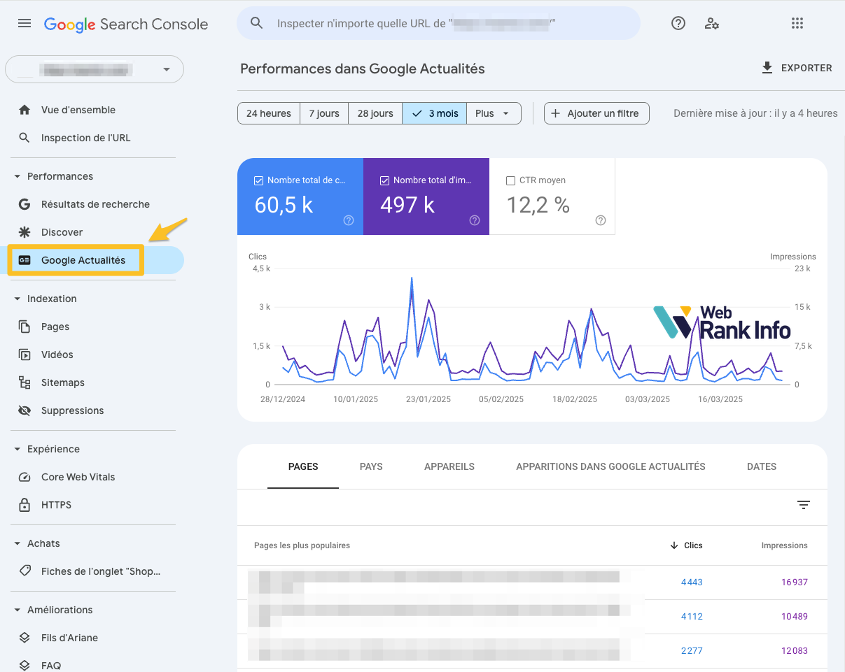This screenshot has width=845, height=672.
Task: Disable the Nombre total d'impressions metric
Action: coord(385,180)
